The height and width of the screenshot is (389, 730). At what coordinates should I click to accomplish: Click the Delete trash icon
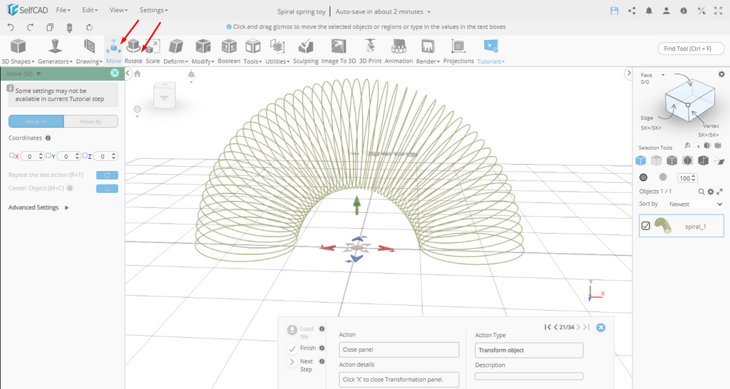click(69, 28)
